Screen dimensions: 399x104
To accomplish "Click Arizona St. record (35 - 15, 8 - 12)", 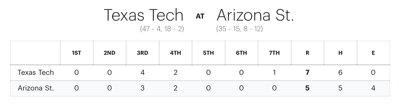I will click(x=239, y=29).
